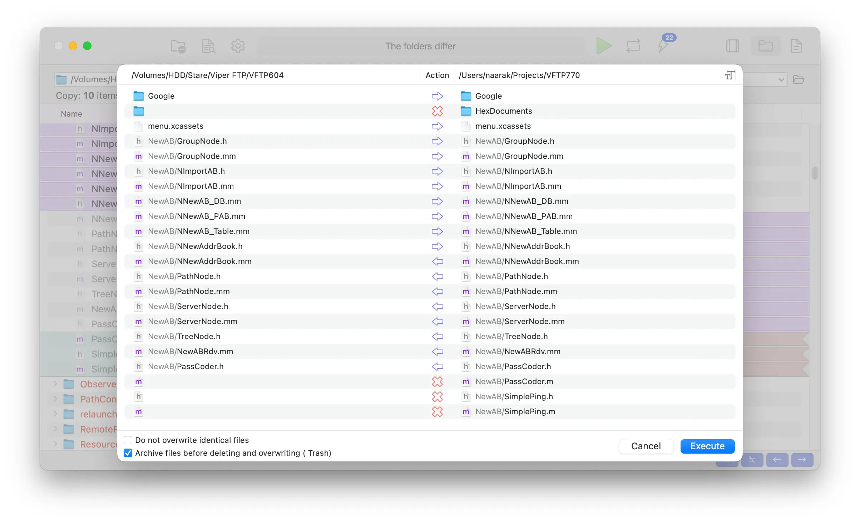860x523 pixels.
Task: Click the font size icon in dialog header
Action: point(730,75)
